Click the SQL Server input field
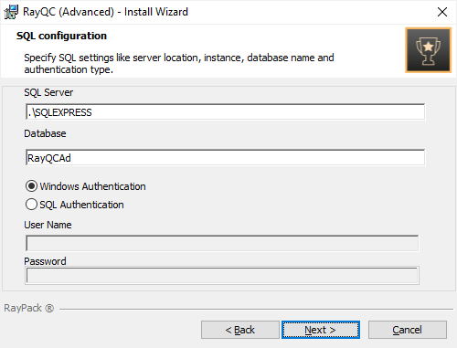 click(x=225, y=112)
